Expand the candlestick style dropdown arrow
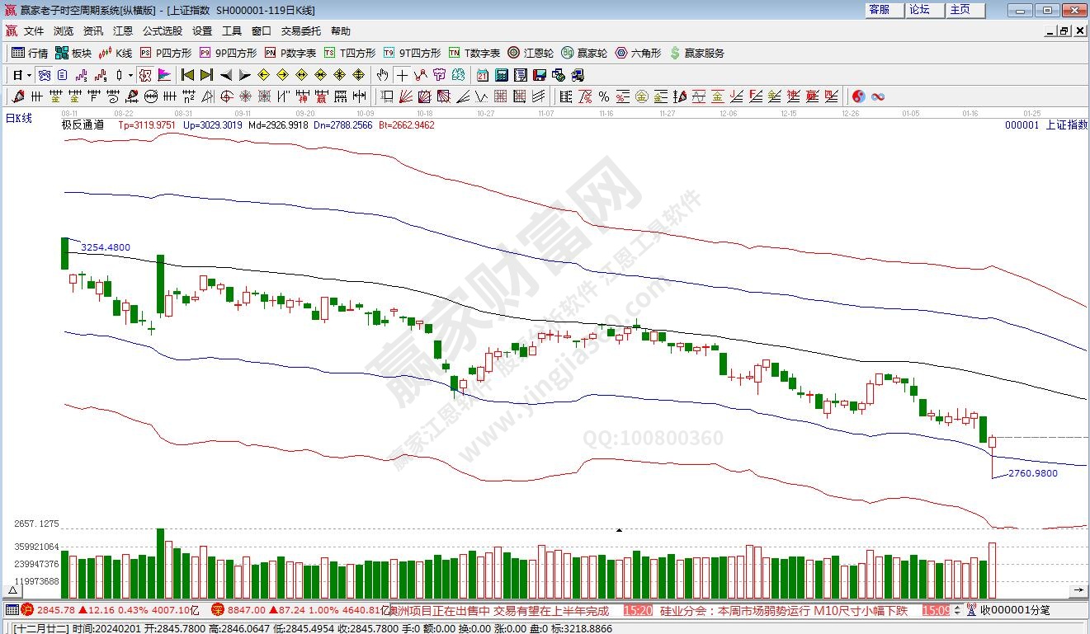 [130, 75]
